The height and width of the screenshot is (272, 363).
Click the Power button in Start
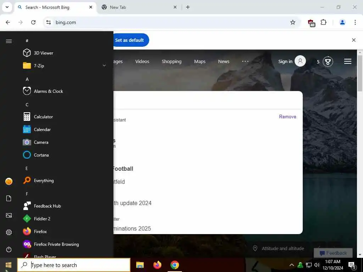pos(9,249)
